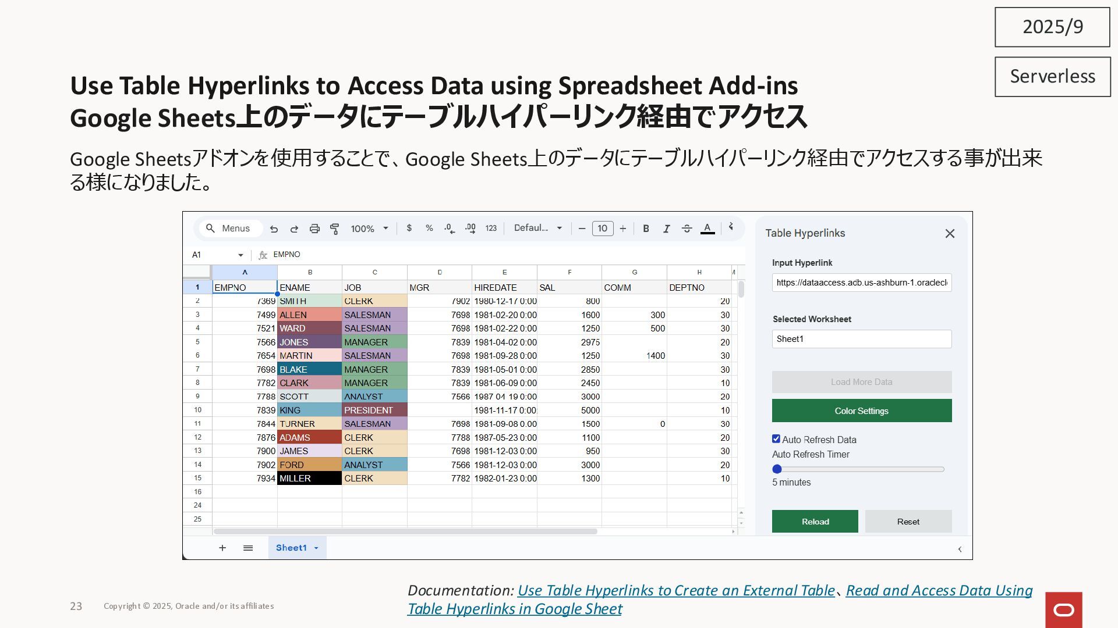Toggle Strikethrough formatting

pos(687,229)
